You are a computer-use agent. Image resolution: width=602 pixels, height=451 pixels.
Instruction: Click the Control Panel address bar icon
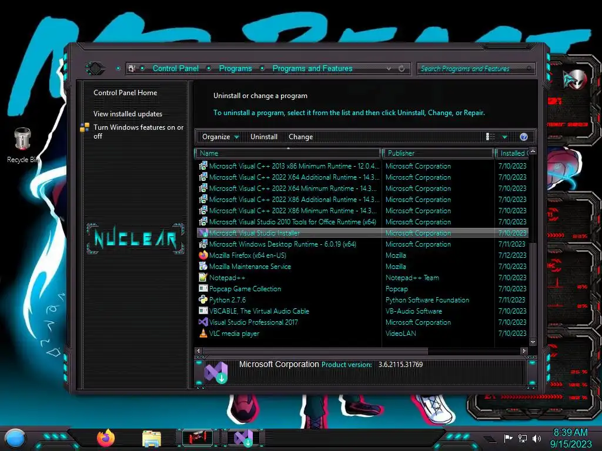point(132,69)
